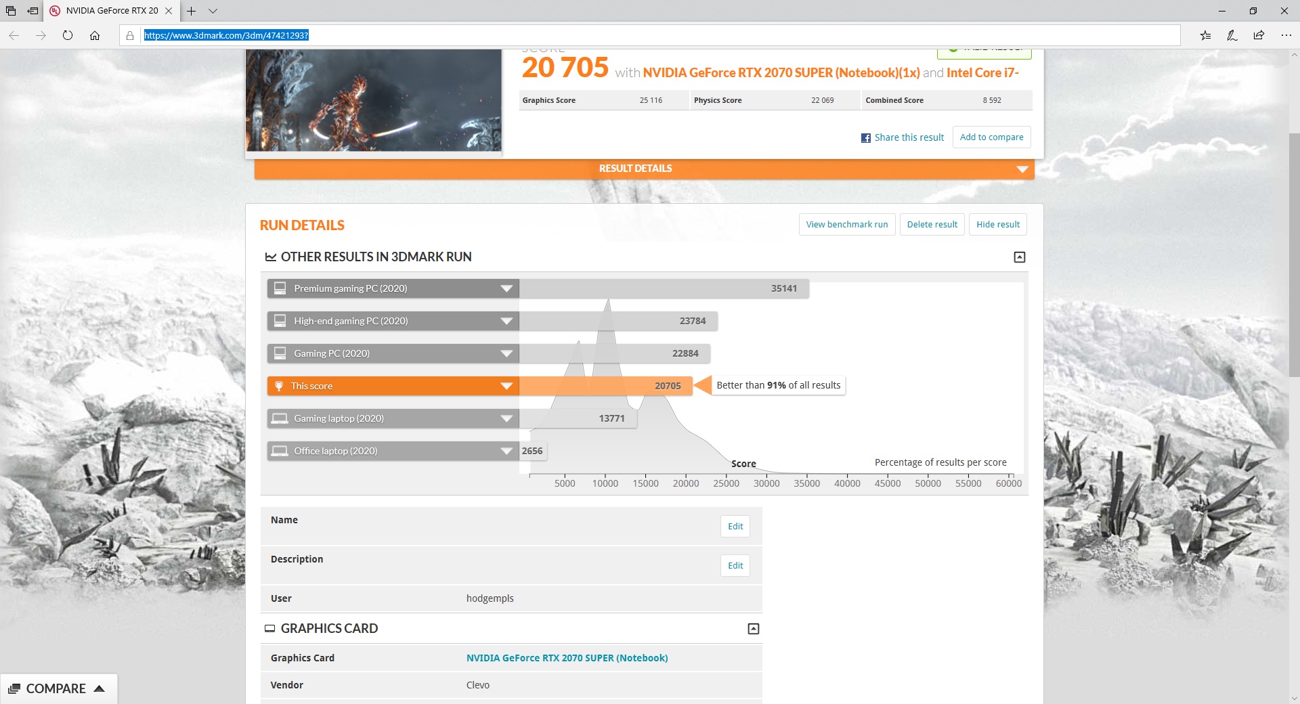This screenshot has height=704, width=1300.
Task: Click Edit button for Description
Action: coord(735,565)
